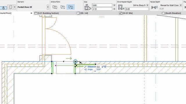This screenshot has height=104, width=186.
Task: Confirm tracker input with the checkmark icon
Action: pyautogui.click(x=103, y=67)
